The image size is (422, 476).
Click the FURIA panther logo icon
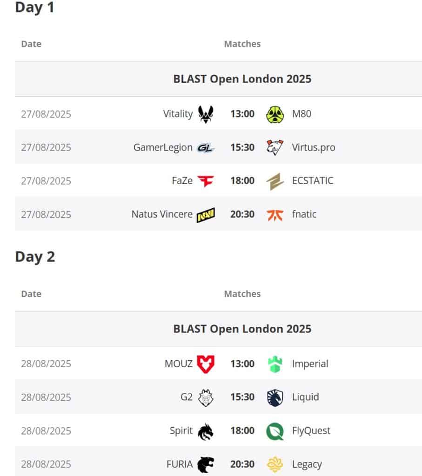click(x=205, y=464)
